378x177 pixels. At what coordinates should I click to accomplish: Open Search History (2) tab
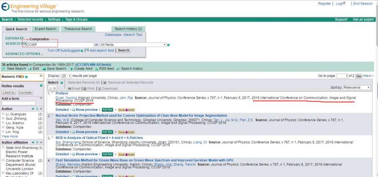(x=128, y=29)
